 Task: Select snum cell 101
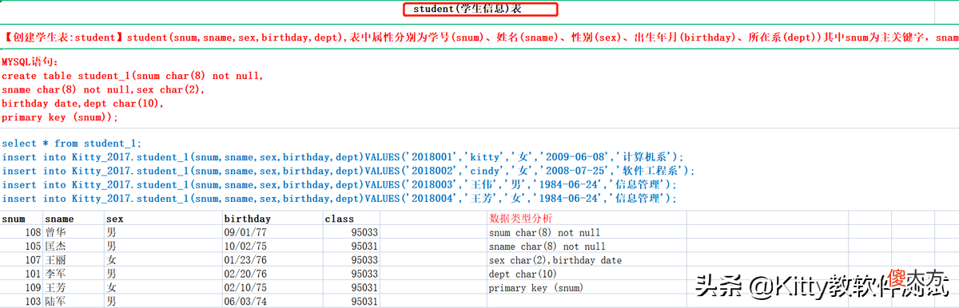click(x=22, y=274)
